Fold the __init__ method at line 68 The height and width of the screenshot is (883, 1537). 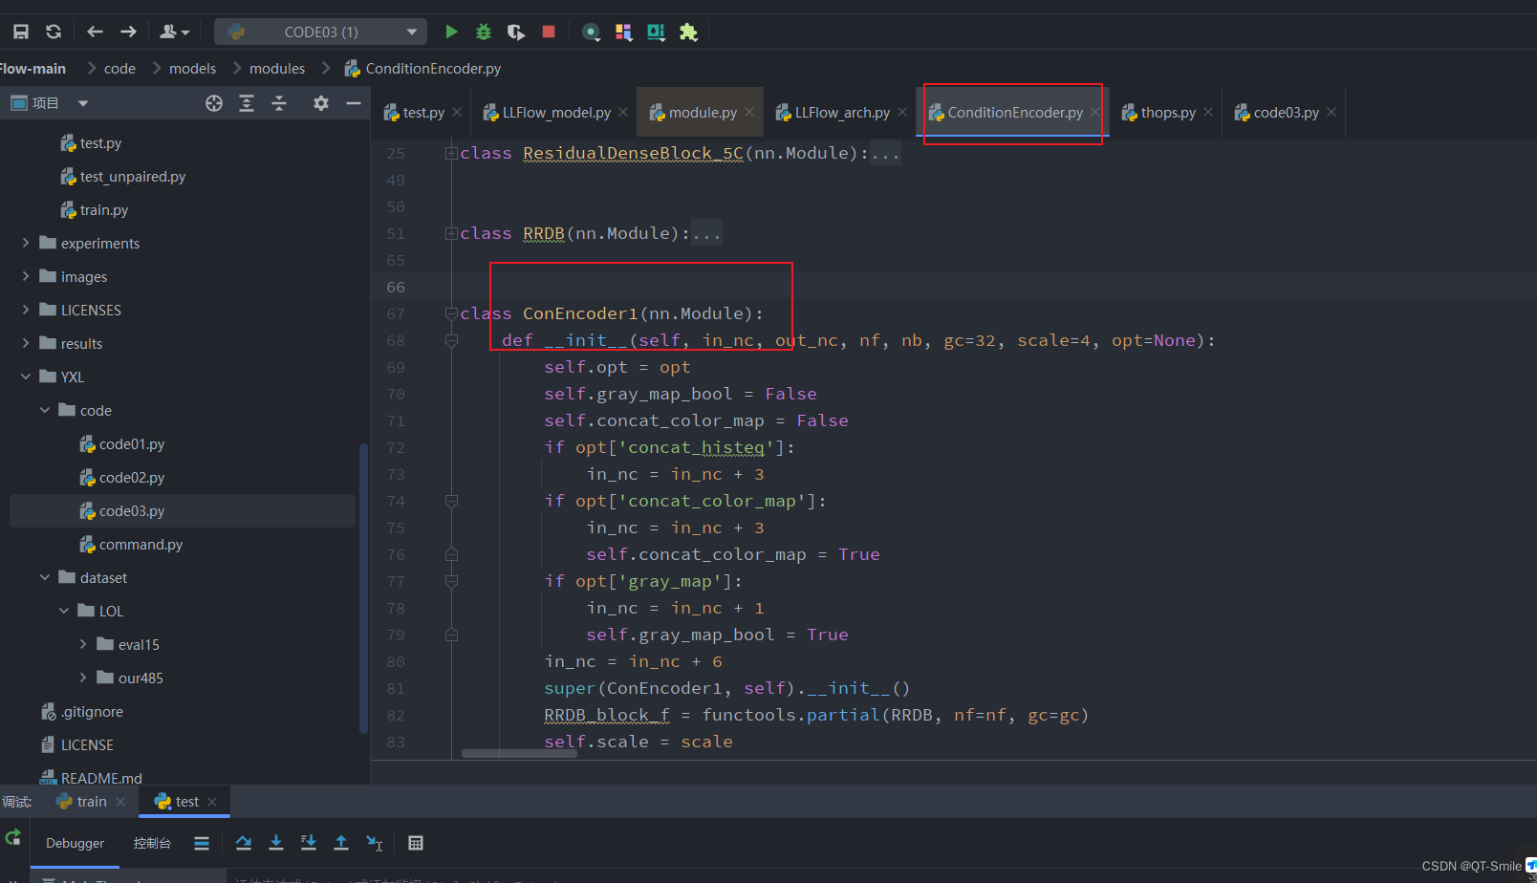[x=451, y=340]
